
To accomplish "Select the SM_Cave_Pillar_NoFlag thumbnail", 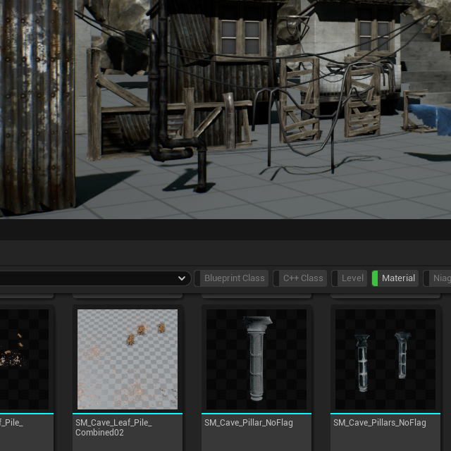I will coord(257,359).
